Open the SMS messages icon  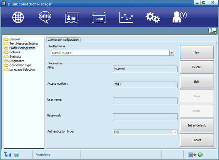pyautogui.click(x=45, y=17)
